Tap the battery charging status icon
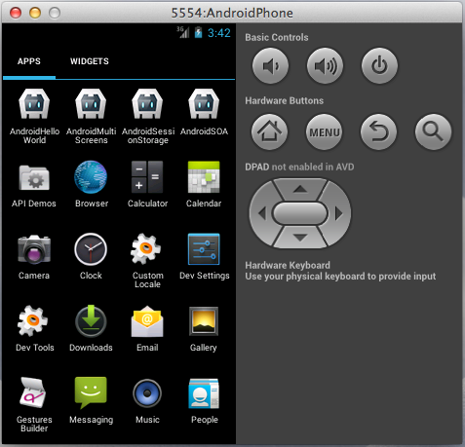465x447 pixels. coord(198,32)
